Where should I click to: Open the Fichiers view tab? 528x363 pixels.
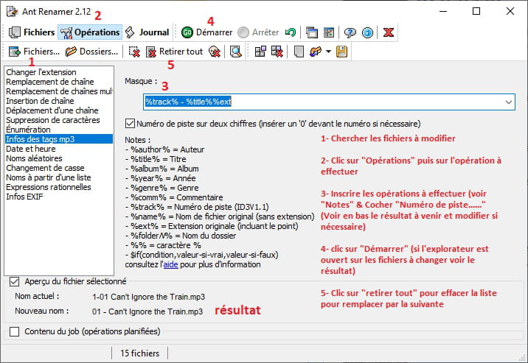pyautogui.click(x=31, y=32)
